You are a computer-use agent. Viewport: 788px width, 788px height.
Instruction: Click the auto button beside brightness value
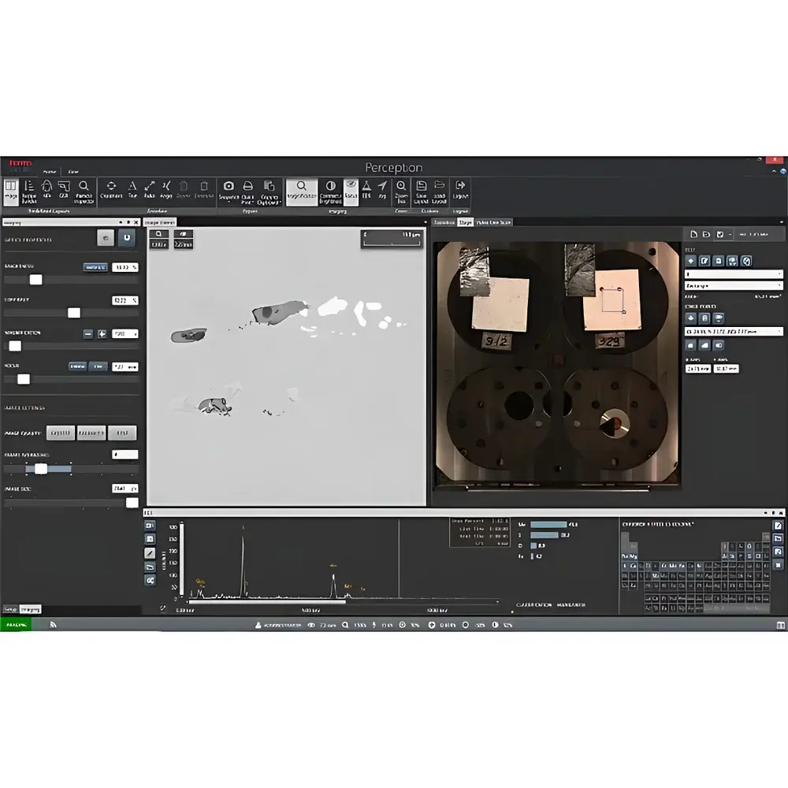pyautogui.click(x=95, y=267)
